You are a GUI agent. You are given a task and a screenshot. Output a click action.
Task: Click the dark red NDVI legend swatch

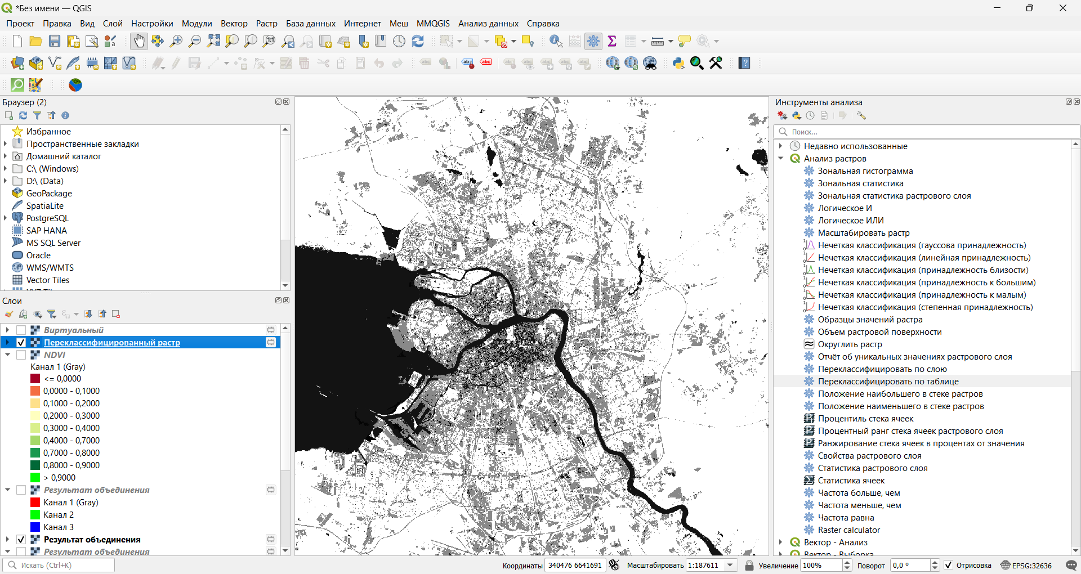[x=35, y=379]
